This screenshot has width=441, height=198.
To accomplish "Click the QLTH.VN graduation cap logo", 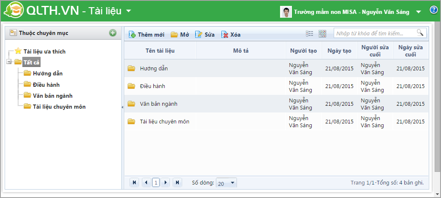I will point(16,11).
